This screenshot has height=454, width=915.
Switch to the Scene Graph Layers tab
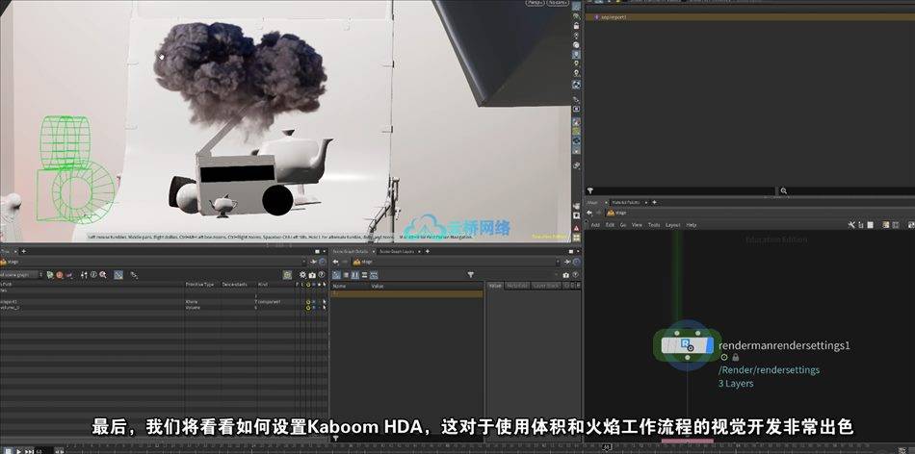point(397,251)
